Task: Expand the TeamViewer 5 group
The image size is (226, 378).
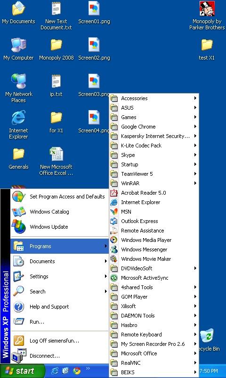Action: coord(154,174)
